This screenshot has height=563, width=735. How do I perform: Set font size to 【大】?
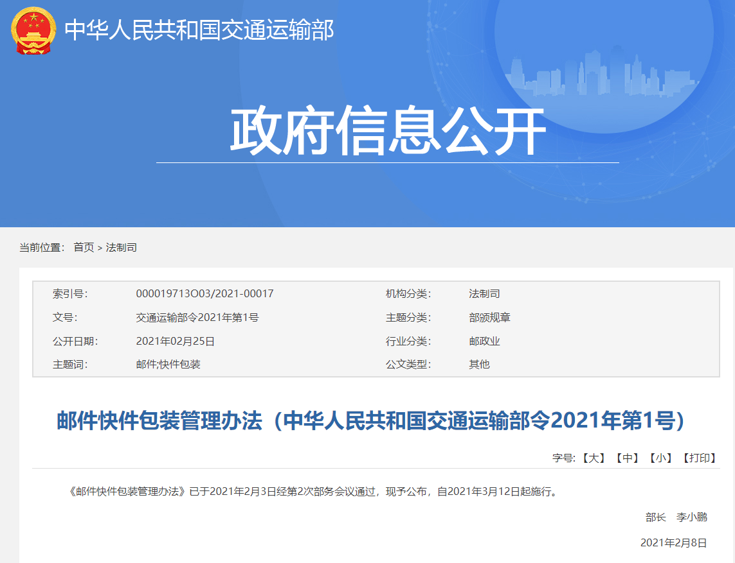[x=593, y=458]
